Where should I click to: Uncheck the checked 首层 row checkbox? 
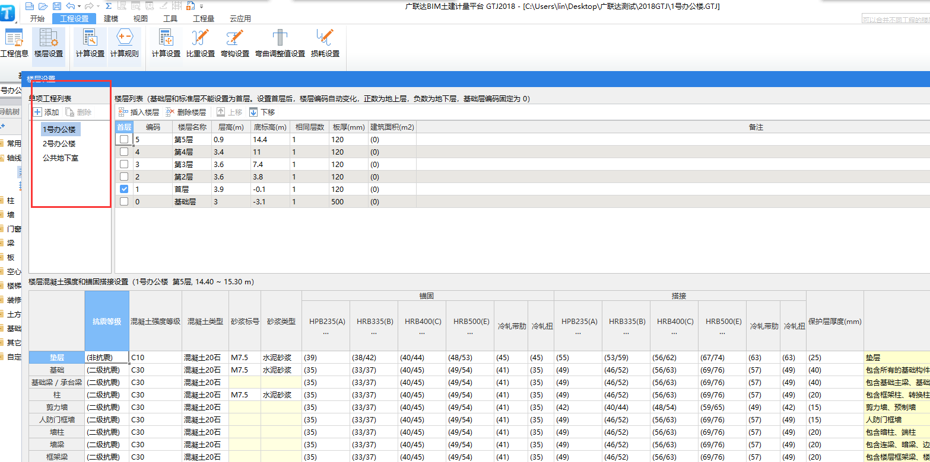(x=124, y=189)
